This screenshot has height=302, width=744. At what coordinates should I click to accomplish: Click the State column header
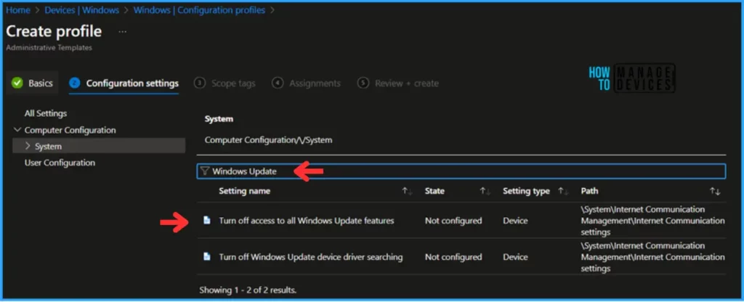coord(434,191)
